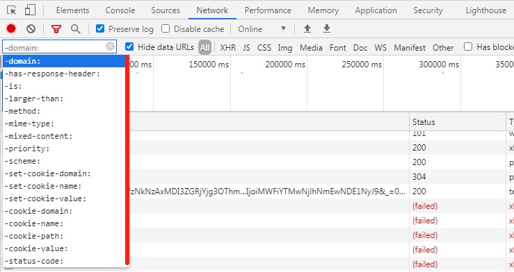Filter requests by XHR type
Screen dimensions: 514x272
click(x=228, y=48)
